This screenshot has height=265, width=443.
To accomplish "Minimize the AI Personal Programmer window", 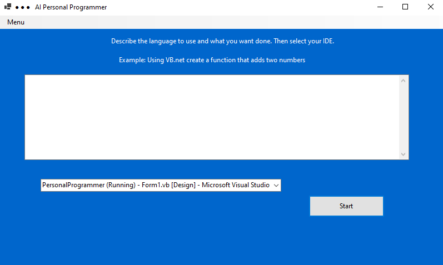I will tap(380, 7).
